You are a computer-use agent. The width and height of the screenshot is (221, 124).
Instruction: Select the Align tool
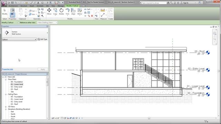tap(73, 11)
